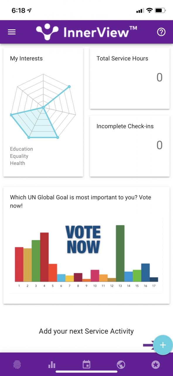The width and height of the screenshot is (173, 376).
Task: Open the My Interests card
Action: coord(43,113)
